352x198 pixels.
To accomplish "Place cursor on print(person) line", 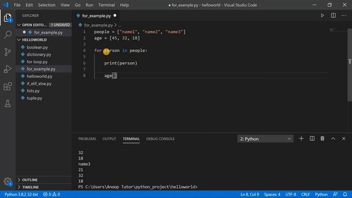I will coord(120,63).
